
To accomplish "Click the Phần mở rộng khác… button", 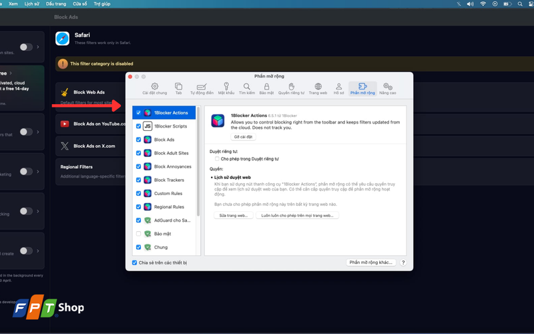I will [371, 263].
